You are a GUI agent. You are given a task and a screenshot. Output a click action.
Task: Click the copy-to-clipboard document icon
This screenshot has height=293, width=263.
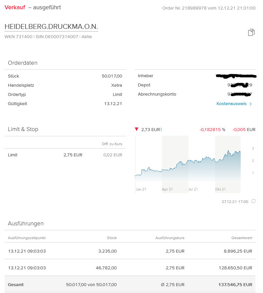click(x=251, y=32)
